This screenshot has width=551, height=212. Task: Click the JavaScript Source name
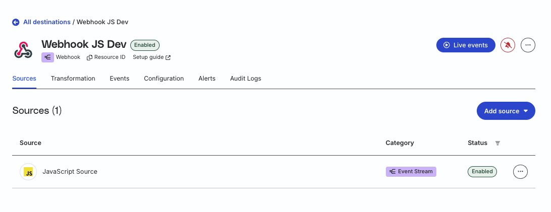tap(70, 172)
